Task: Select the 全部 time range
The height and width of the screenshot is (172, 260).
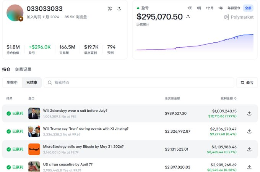Action: tap(248, 8)
